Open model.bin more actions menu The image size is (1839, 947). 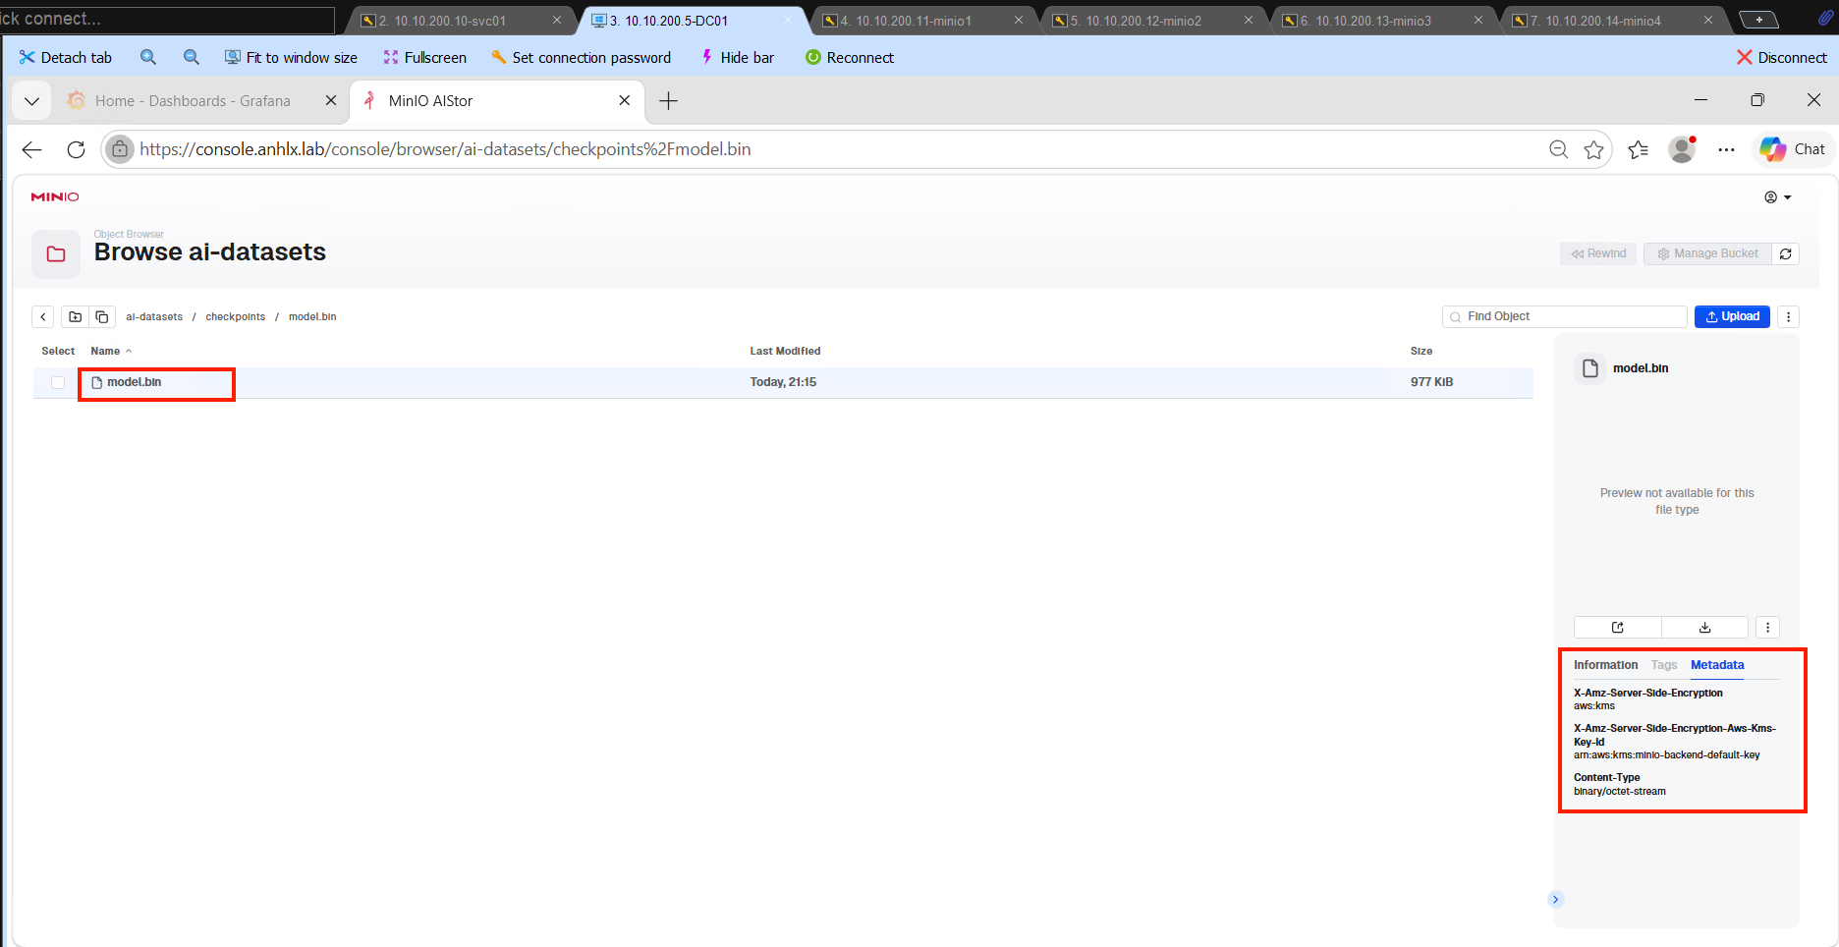point(1768,628)
